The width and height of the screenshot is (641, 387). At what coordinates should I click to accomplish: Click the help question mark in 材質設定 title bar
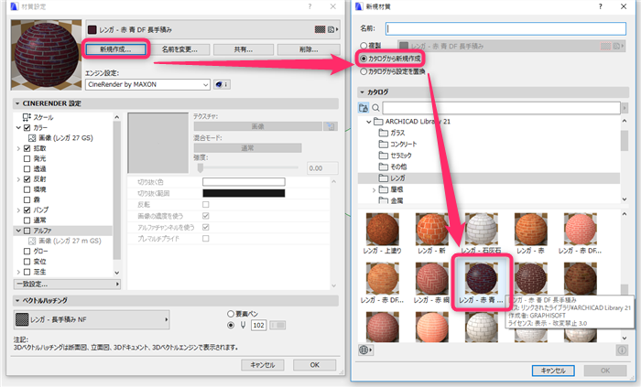[310, 6]
